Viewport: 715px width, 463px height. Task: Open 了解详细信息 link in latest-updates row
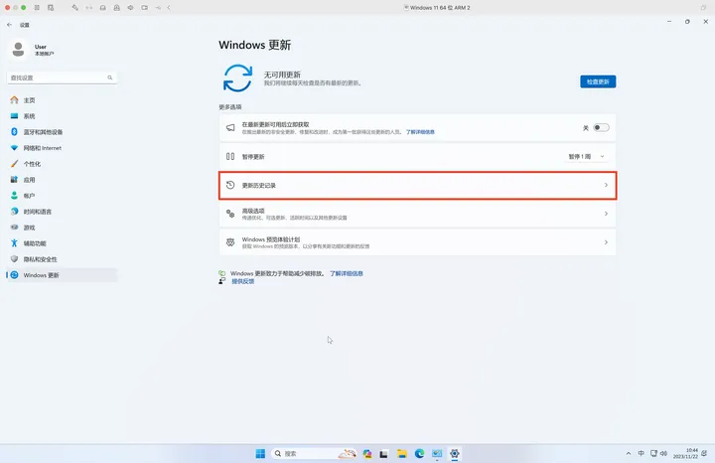[420, 132]
